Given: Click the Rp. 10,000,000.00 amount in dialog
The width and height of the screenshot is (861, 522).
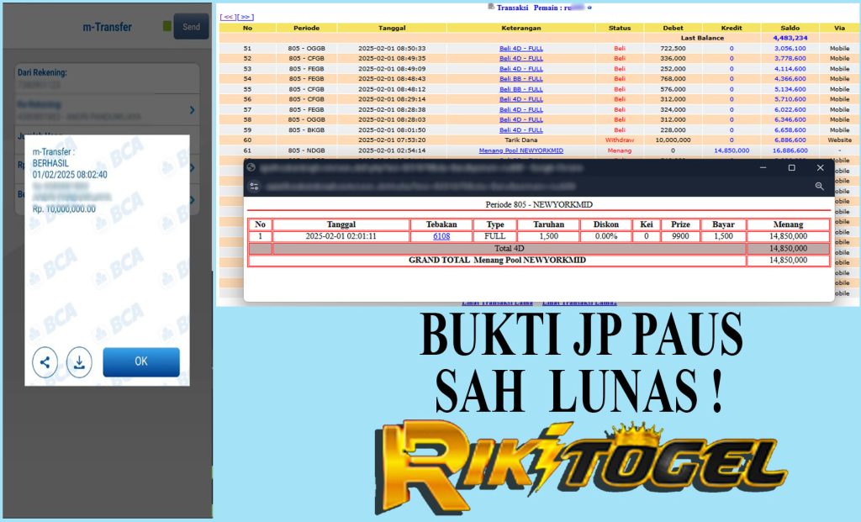Looking at the screenshot, I should 64,209.
